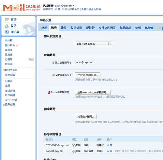The height and width of the screenshot is (160, 163).
Task: Open 记事本 in sidebar
Action: coord(9,81)
